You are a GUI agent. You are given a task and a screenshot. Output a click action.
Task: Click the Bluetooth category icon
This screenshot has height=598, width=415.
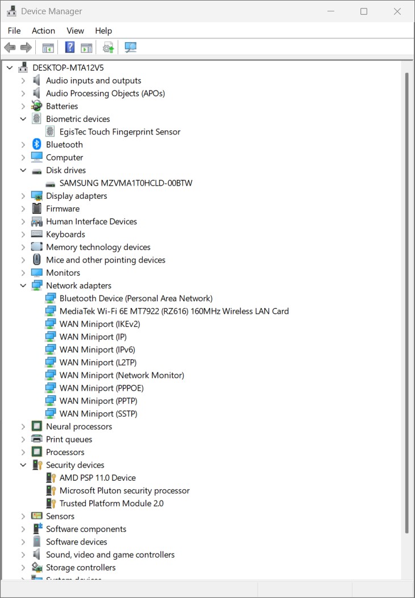pos(37,145)
